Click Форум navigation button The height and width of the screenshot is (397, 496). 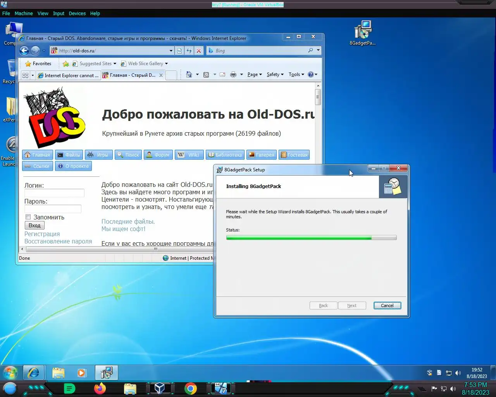[158, 155]
